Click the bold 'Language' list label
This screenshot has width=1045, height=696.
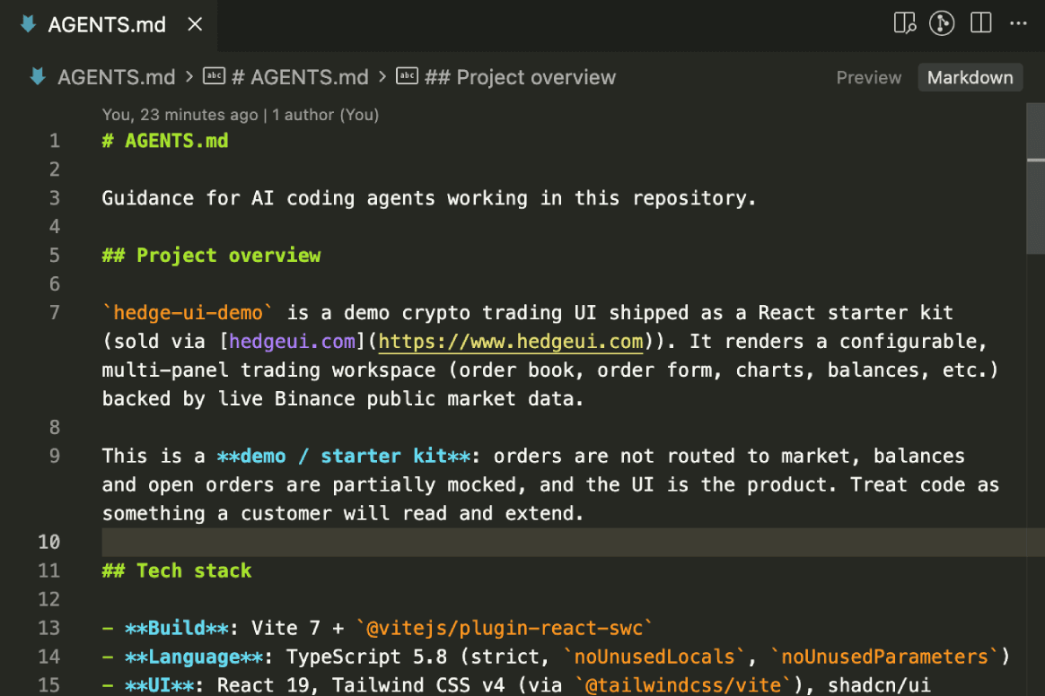(194, 657)
